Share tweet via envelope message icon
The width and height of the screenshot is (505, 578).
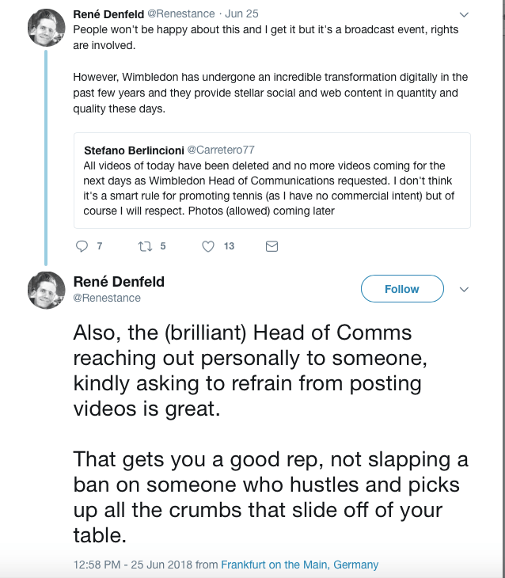click(271, 246)
